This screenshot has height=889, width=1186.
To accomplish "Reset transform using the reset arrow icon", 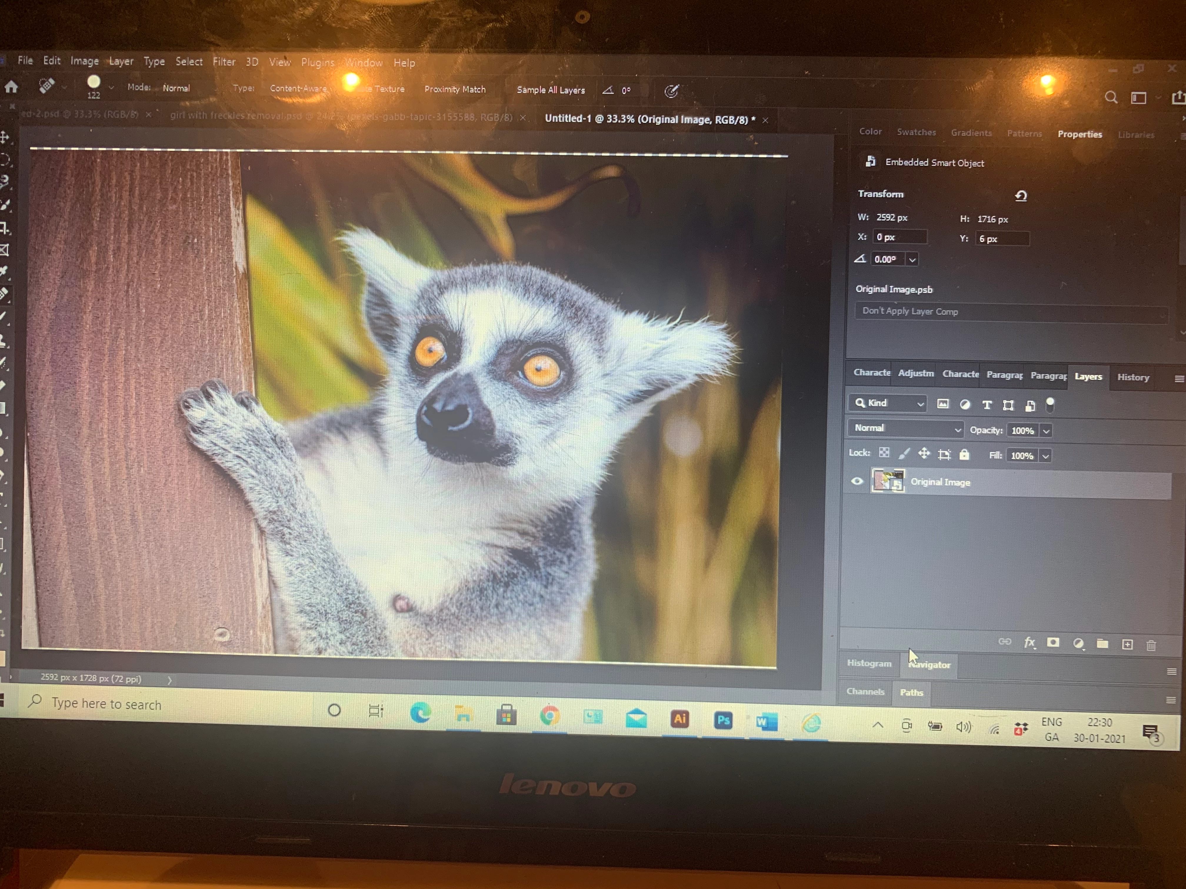I will (1021, 196).
